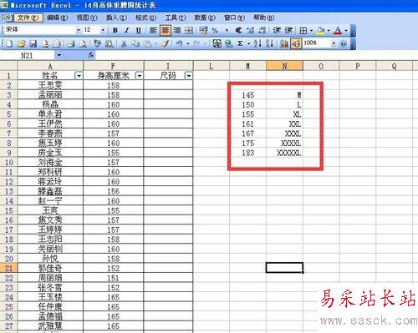418x333 pixels.
Task: Sort descending Z to A
Action: click(269, 43)
